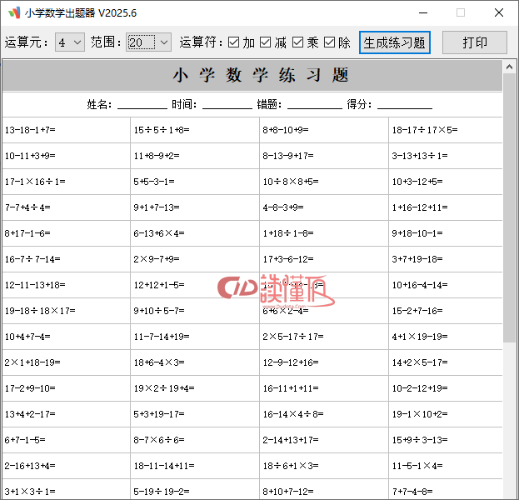Select problem 2×1+18-19=
The width and height of the screenshot is (519, 500).
click(32, 362)
